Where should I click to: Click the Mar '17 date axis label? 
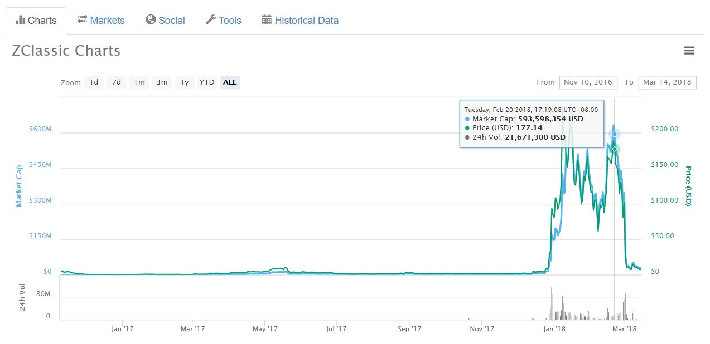coord(192,329)
